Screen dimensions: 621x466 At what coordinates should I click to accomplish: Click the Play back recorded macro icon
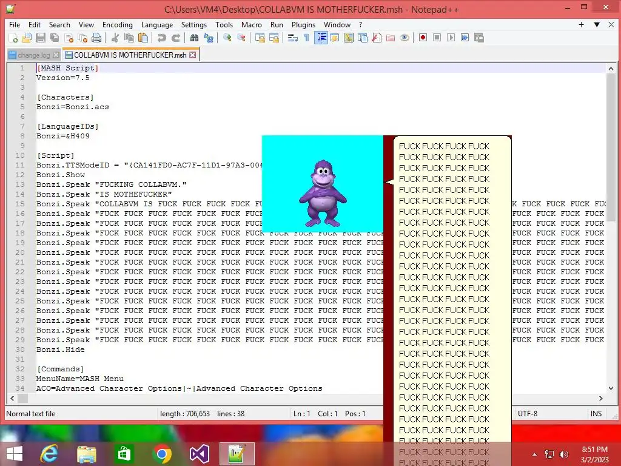pyautogui.click(x=451, y=38)
